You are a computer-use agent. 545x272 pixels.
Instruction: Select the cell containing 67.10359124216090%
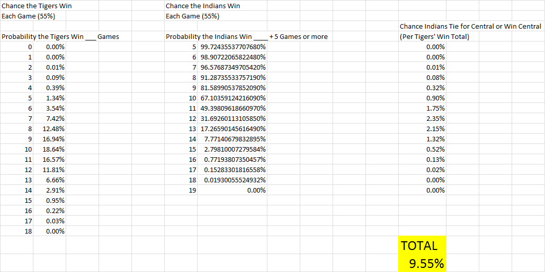232,98
